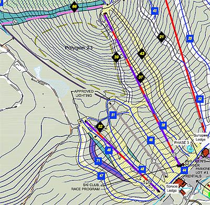Select black diamond marker 43

(x=142, y=53)
